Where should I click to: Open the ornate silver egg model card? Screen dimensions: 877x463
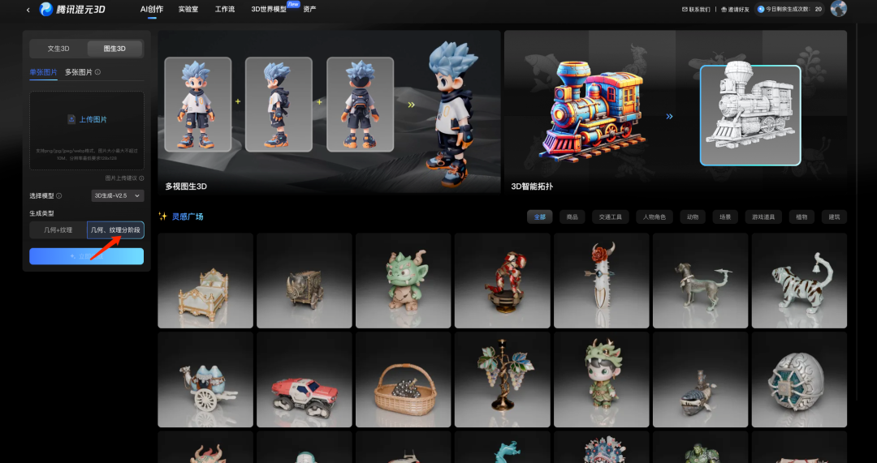pyautogui.click(x=799, y=379)
